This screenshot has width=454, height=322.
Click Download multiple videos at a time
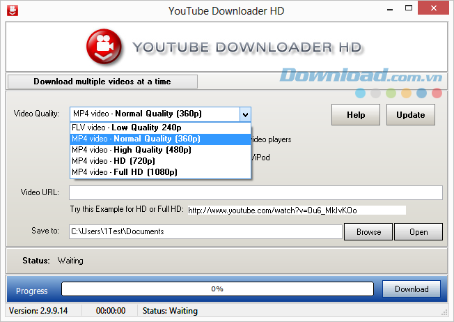coord(102,82)
